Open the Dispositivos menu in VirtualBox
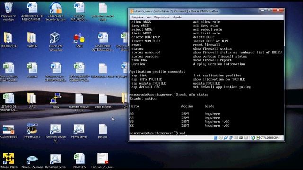The image size is (303, 170). pos(162,17)
